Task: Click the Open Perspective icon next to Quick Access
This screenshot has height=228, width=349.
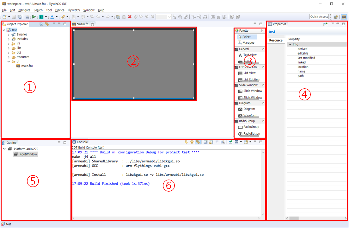Action: click(x=336, y=17)
